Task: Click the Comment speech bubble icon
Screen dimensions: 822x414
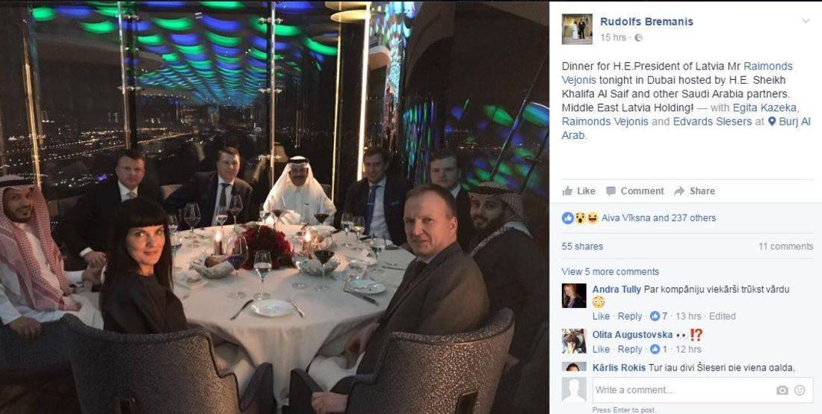Action: point(611,191)
